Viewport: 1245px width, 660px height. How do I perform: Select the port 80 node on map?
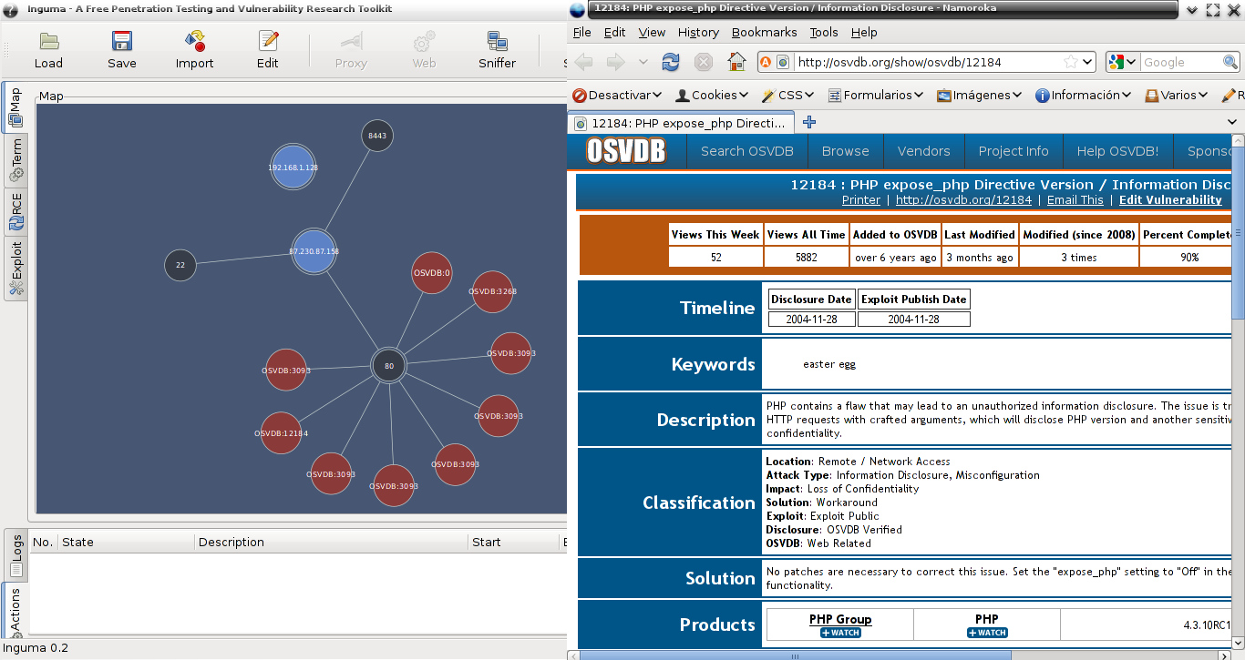[389, 366]
